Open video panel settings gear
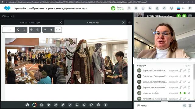 pos(190,16)
